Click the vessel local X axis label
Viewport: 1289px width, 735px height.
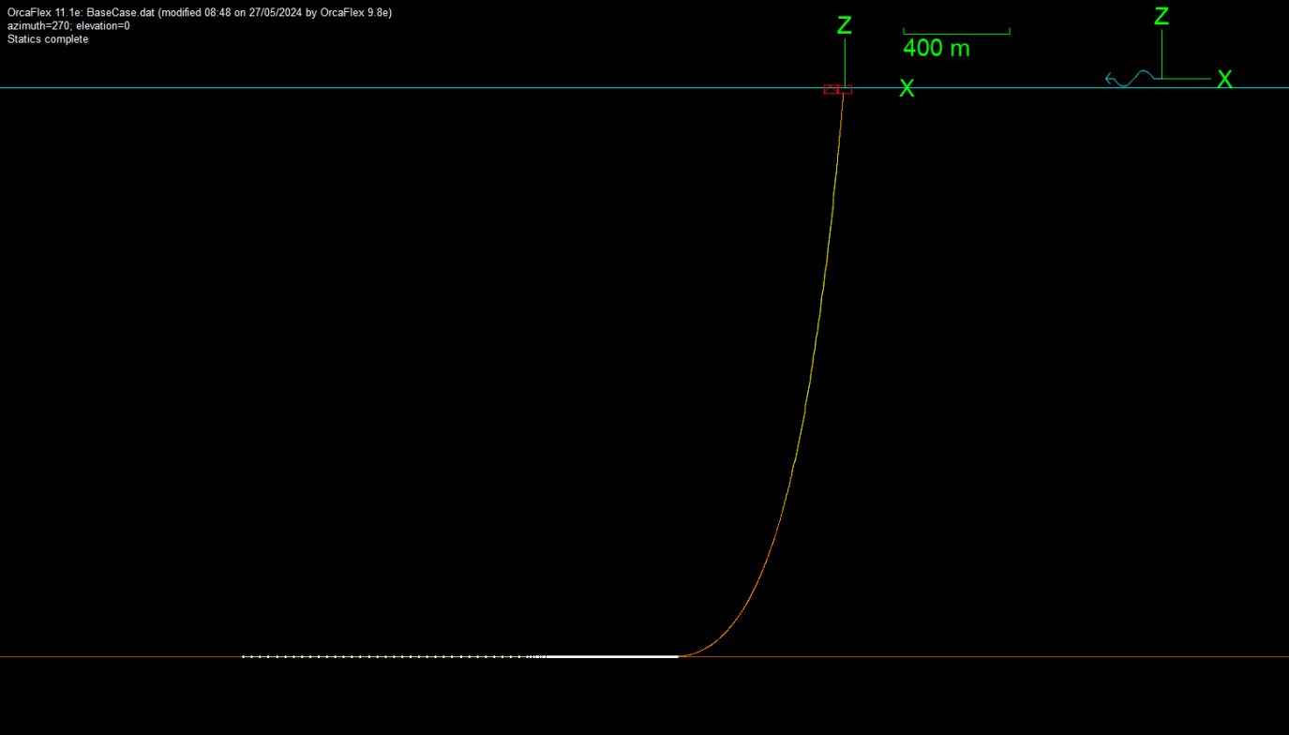pos(907,88)
